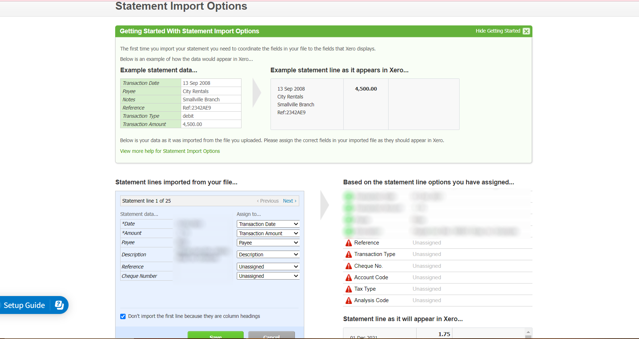Viewport: 639px width, 339px height.
Task: Click the Unassigned value beside Tax Type
Action: [x=427, y=289]
